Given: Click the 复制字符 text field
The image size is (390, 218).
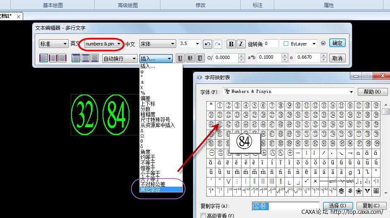Looking at the screenshot, I should point(286,206).
